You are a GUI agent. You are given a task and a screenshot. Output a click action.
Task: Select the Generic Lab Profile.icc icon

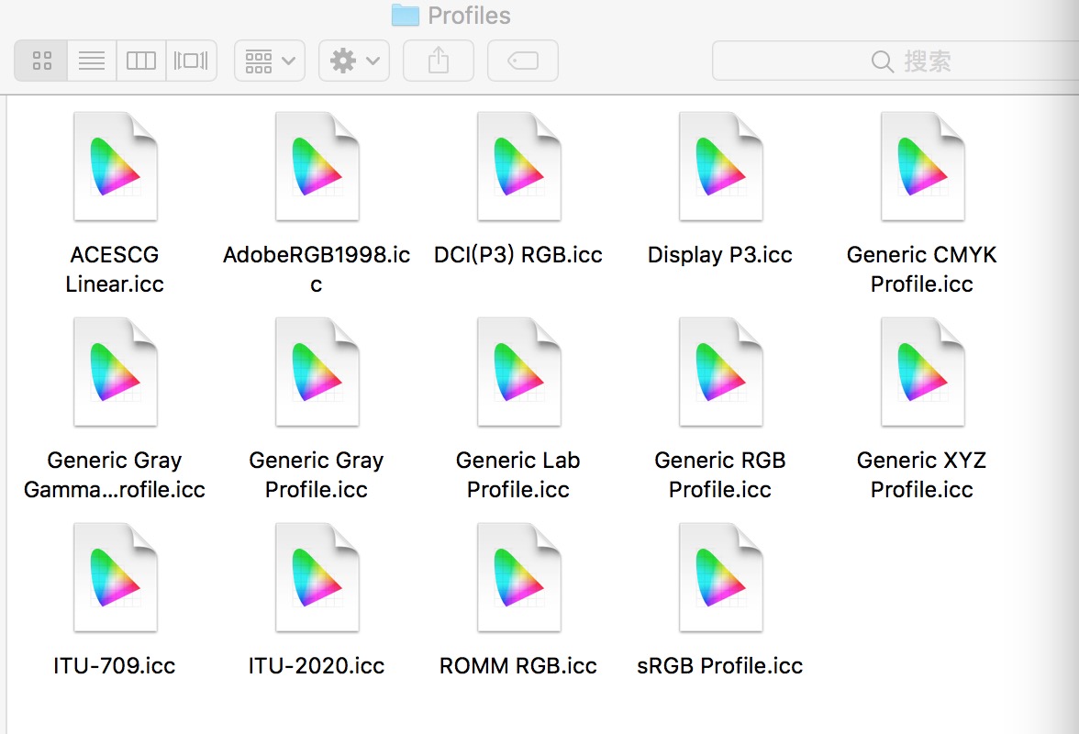[518, 373]
